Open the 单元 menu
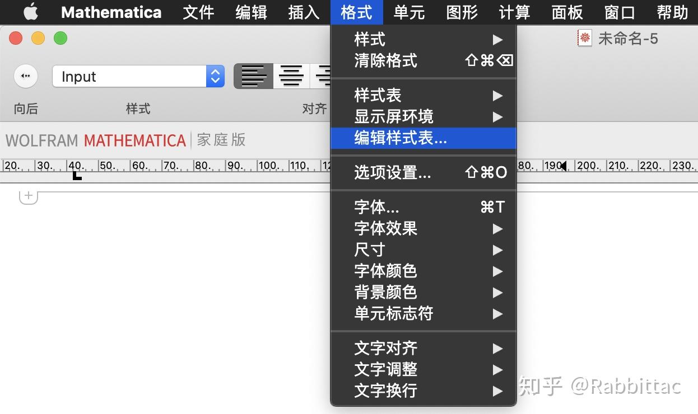The image size is (698, 414). tap(409, 12)
